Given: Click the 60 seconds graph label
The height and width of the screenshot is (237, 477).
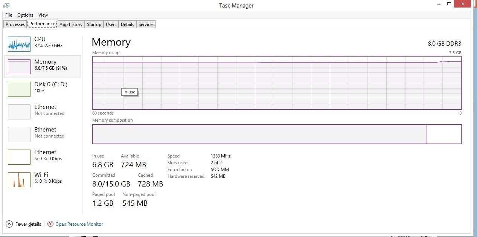Looking at the screenshot, I should click(103, 113).
